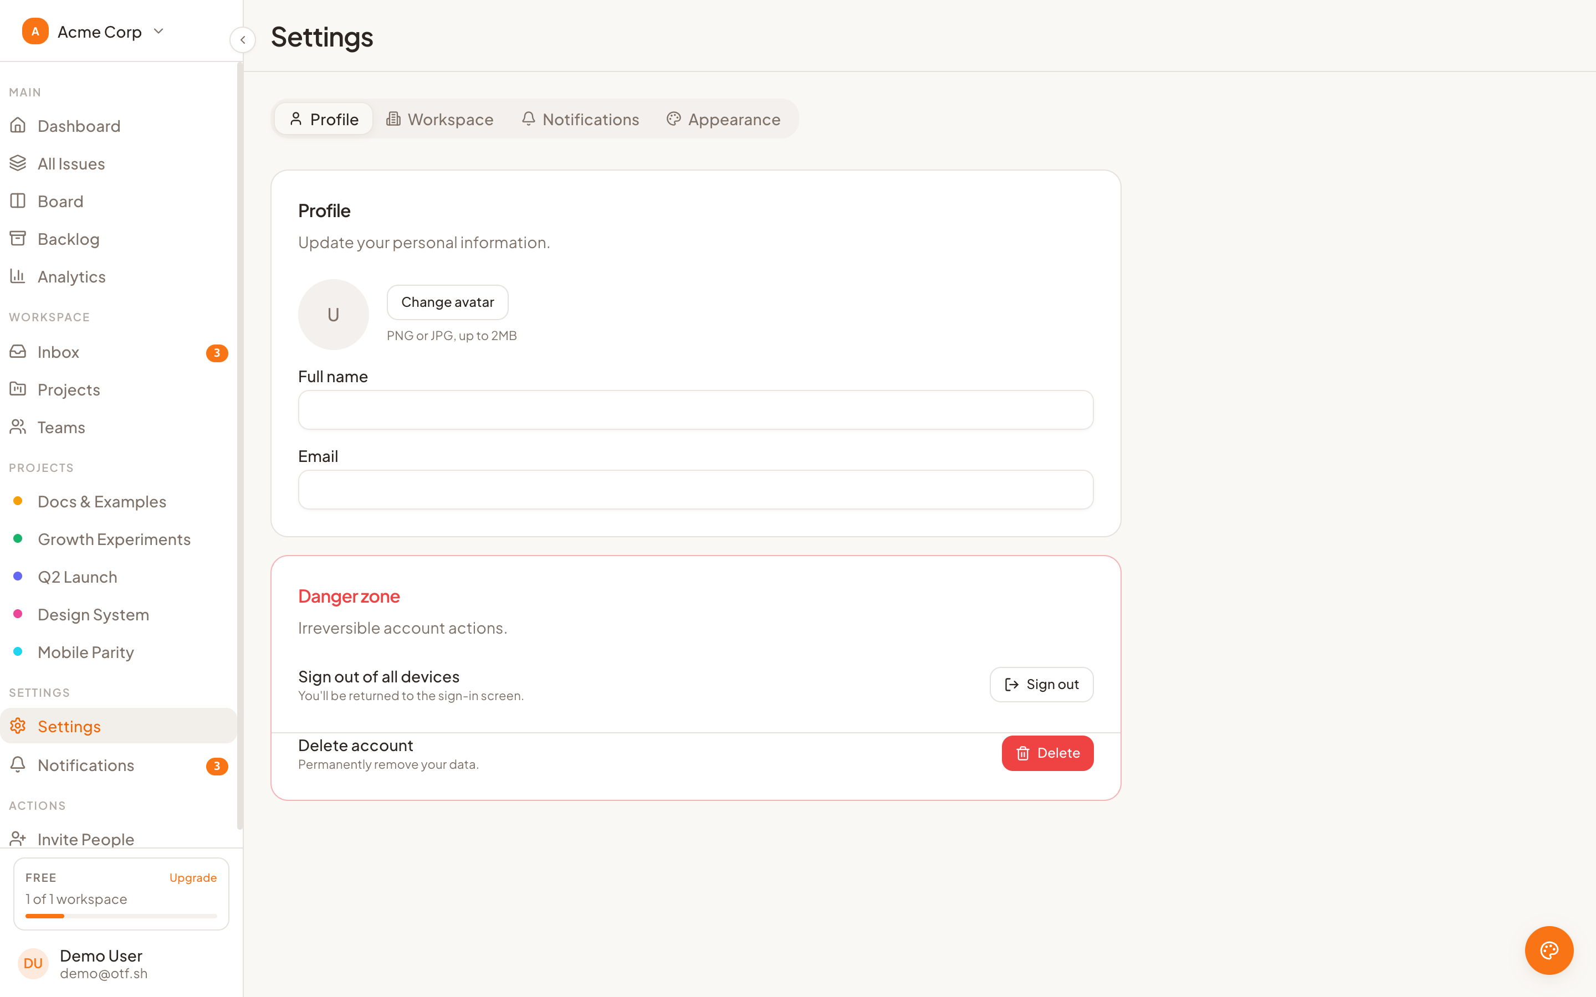Switch to the Notifications settings tab

pyautogui.click(x=580, y=119)
